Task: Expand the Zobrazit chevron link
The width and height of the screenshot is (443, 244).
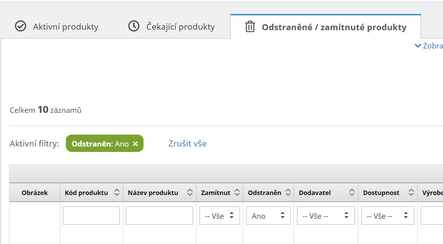Action: click(429, 46)
